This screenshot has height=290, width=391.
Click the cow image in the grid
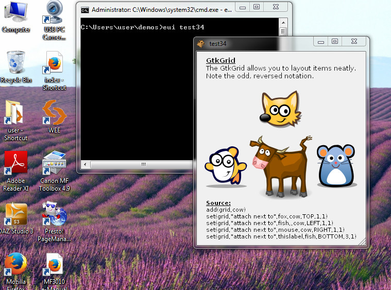(x=281, y=165)
